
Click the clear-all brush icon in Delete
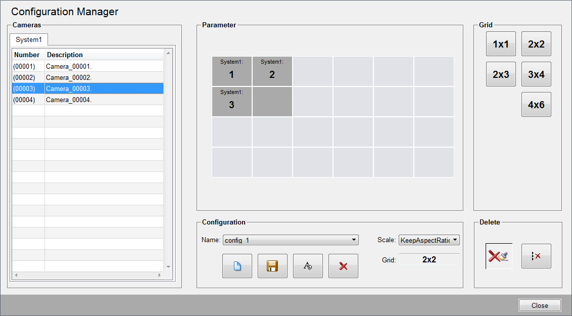click(x=499, y=256)
